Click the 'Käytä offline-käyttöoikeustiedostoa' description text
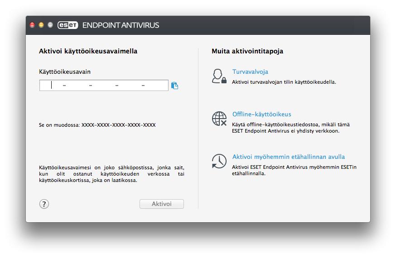 click(x=291, y=128)
